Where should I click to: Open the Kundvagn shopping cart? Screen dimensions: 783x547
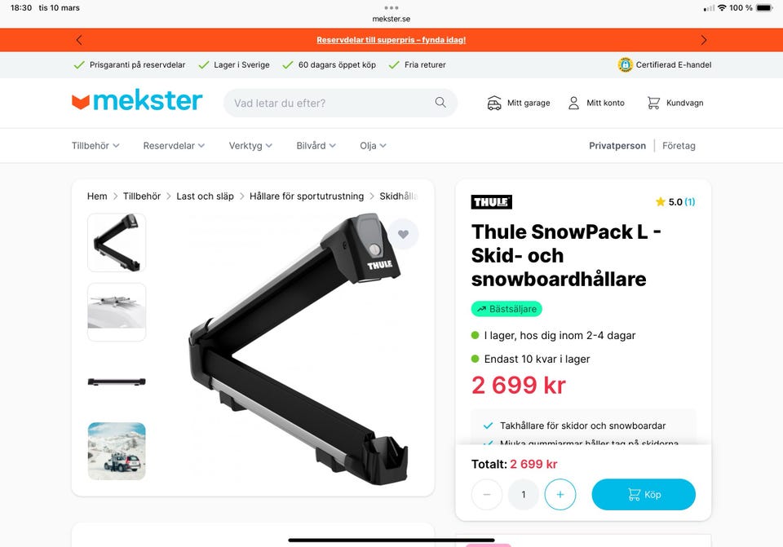coord(675,103)
